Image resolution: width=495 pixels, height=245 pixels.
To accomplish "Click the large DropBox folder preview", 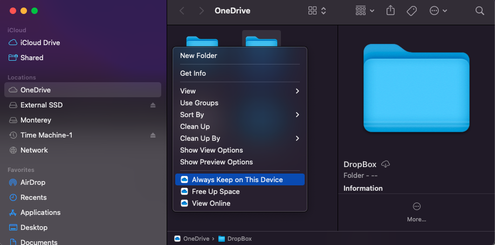I will tap(416, 88).
